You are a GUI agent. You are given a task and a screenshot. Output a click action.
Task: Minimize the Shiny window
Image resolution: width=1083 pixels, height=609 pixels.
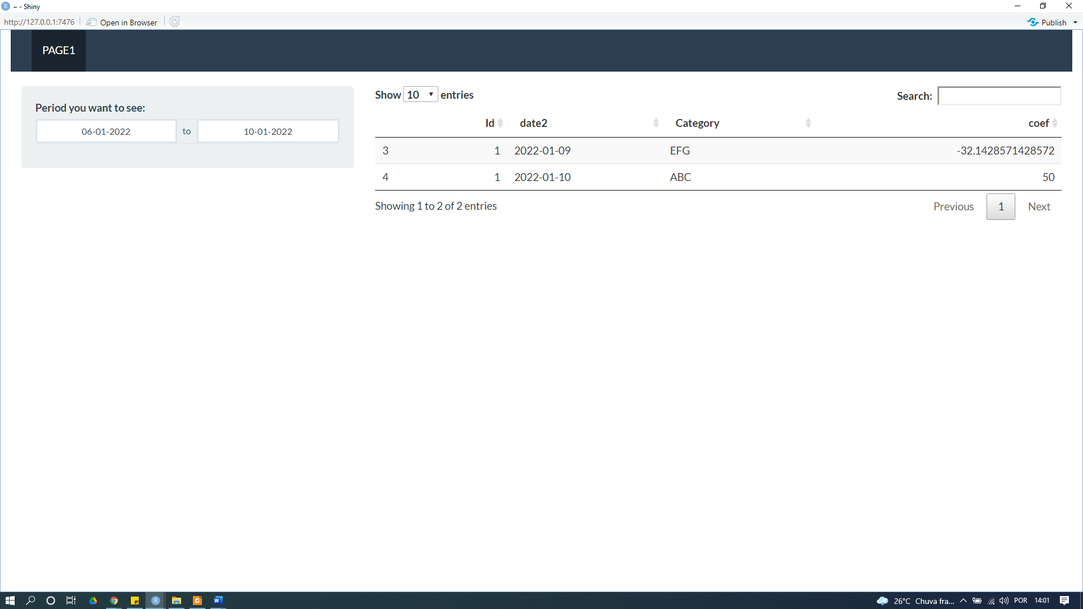pos(1018,6)
